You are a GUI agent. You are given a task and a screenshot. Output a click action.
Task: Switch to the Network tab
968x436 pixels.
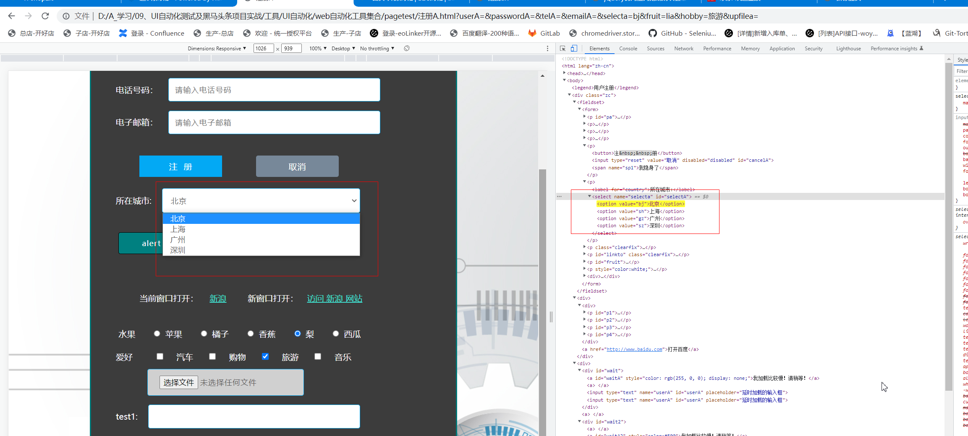(684, 49)
